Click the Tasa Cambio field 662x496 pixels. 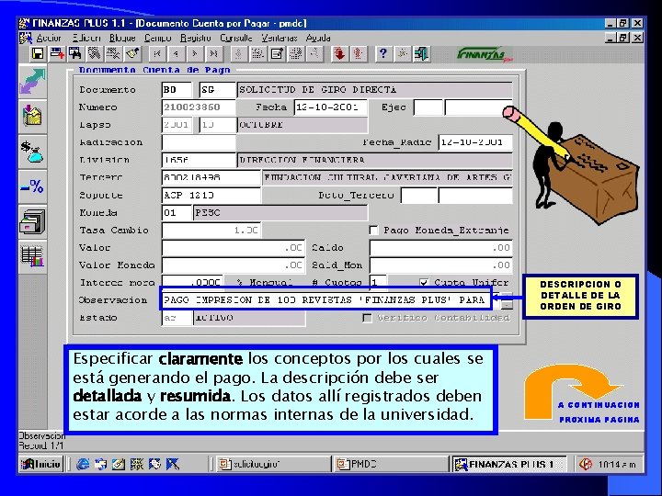tap(211, 231)
